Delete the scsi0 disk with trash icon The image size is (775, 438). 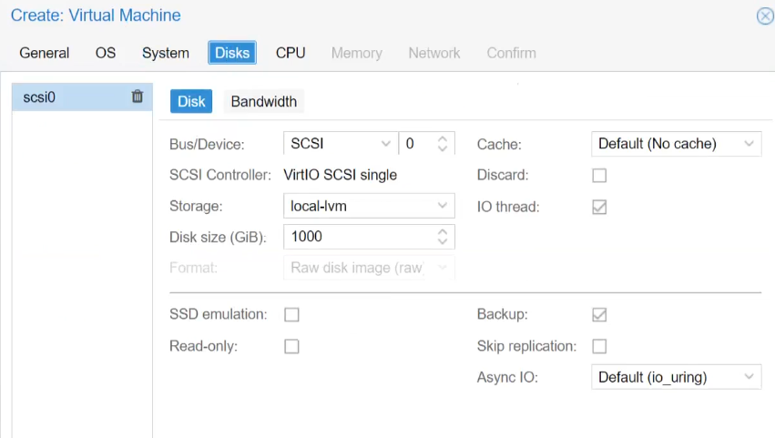coord(138,97)
